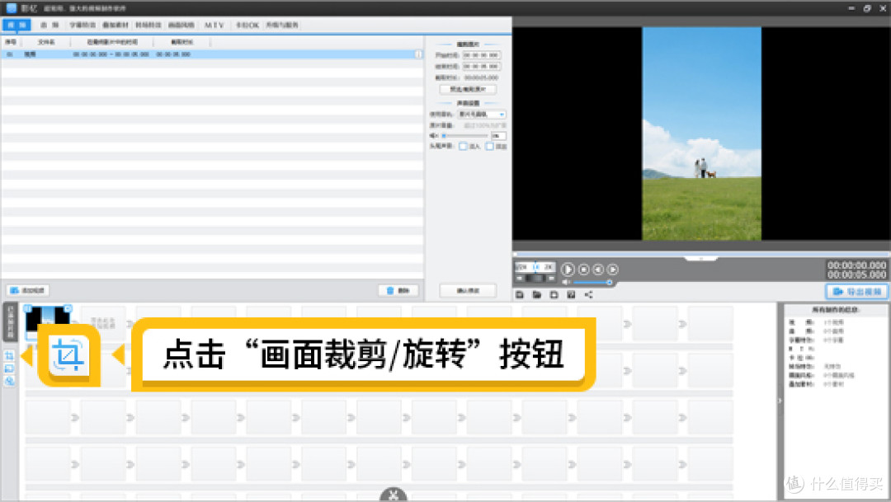Step back one frame in preview

pyautogui.click(x=598, y=270)
